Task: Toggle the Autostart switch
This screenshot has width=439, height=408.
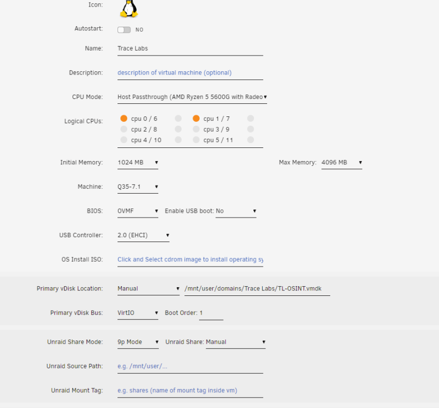Action: [x=124, y=30]
